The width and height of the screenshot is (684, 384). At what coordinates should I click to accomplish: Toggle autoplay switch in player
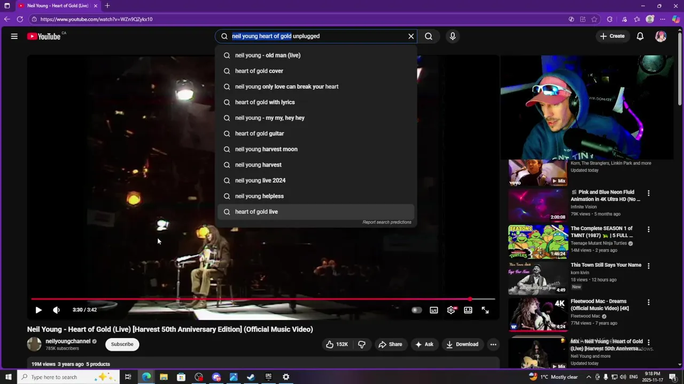pos(417,310)
